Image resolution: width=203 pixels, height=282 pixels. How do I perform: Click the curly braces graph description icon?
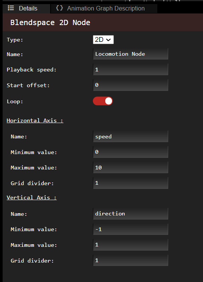pyautogui.click(x=60, y=8)
